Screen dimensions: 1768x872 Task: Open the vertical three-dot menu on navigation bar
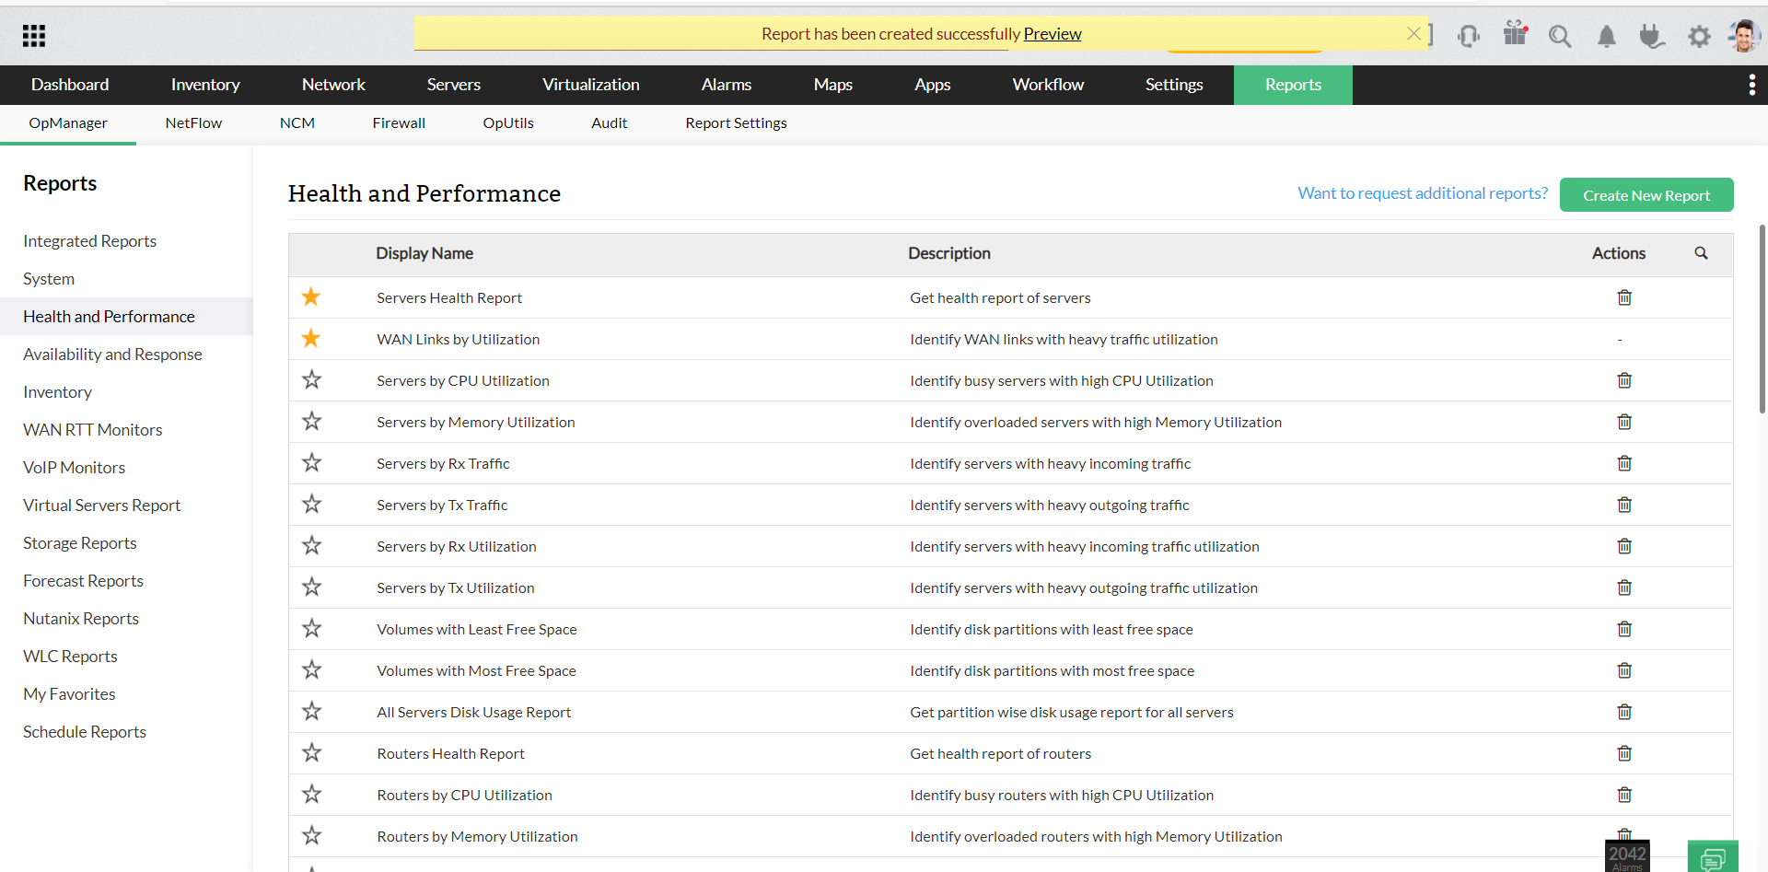[1752, 85]
